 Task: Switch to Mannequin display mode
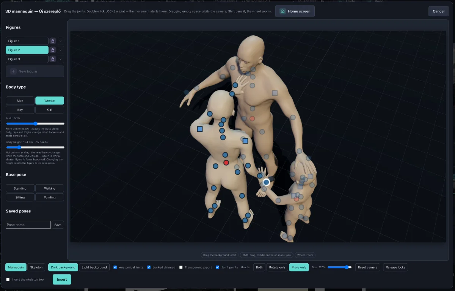click(16, 267)
